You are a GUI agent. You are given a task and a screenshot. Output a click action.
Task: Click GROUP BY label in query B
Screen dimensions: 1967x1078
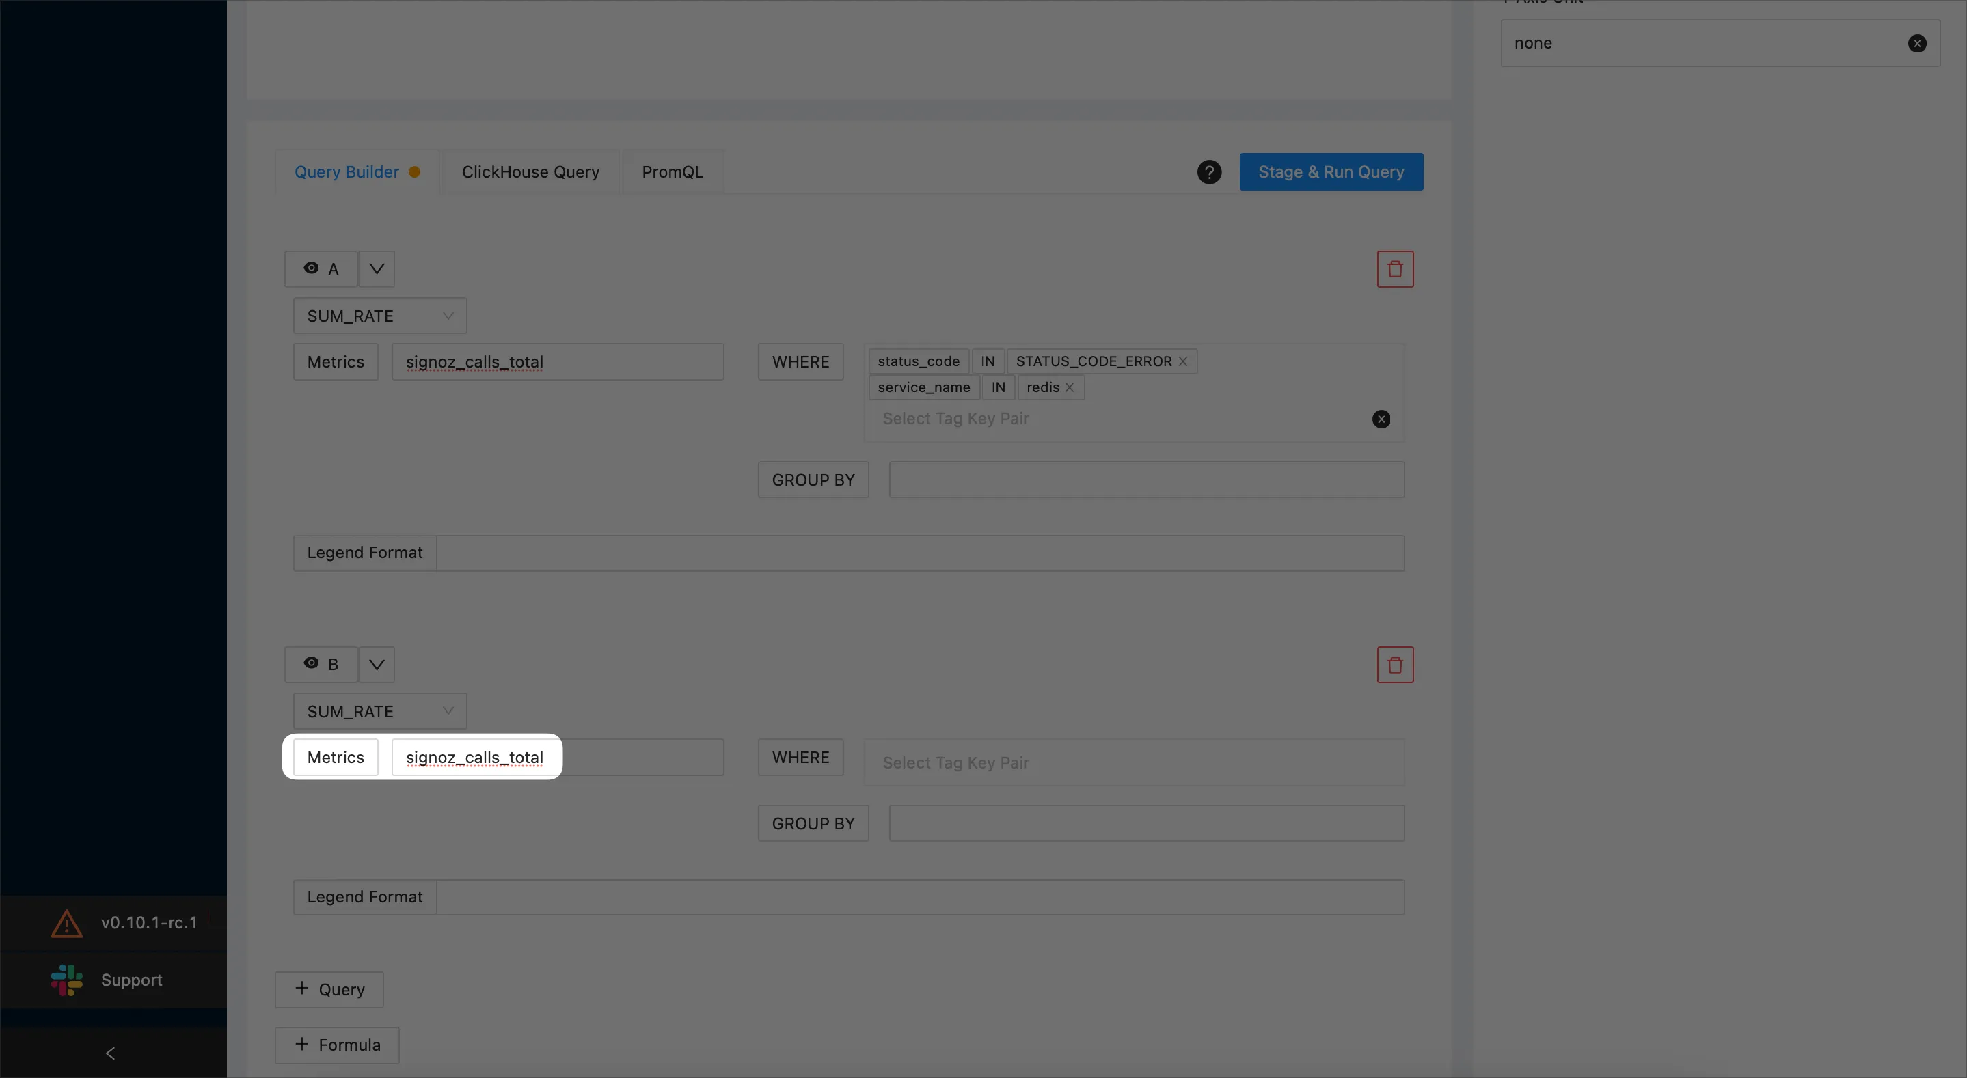click(x=813, y=823)
